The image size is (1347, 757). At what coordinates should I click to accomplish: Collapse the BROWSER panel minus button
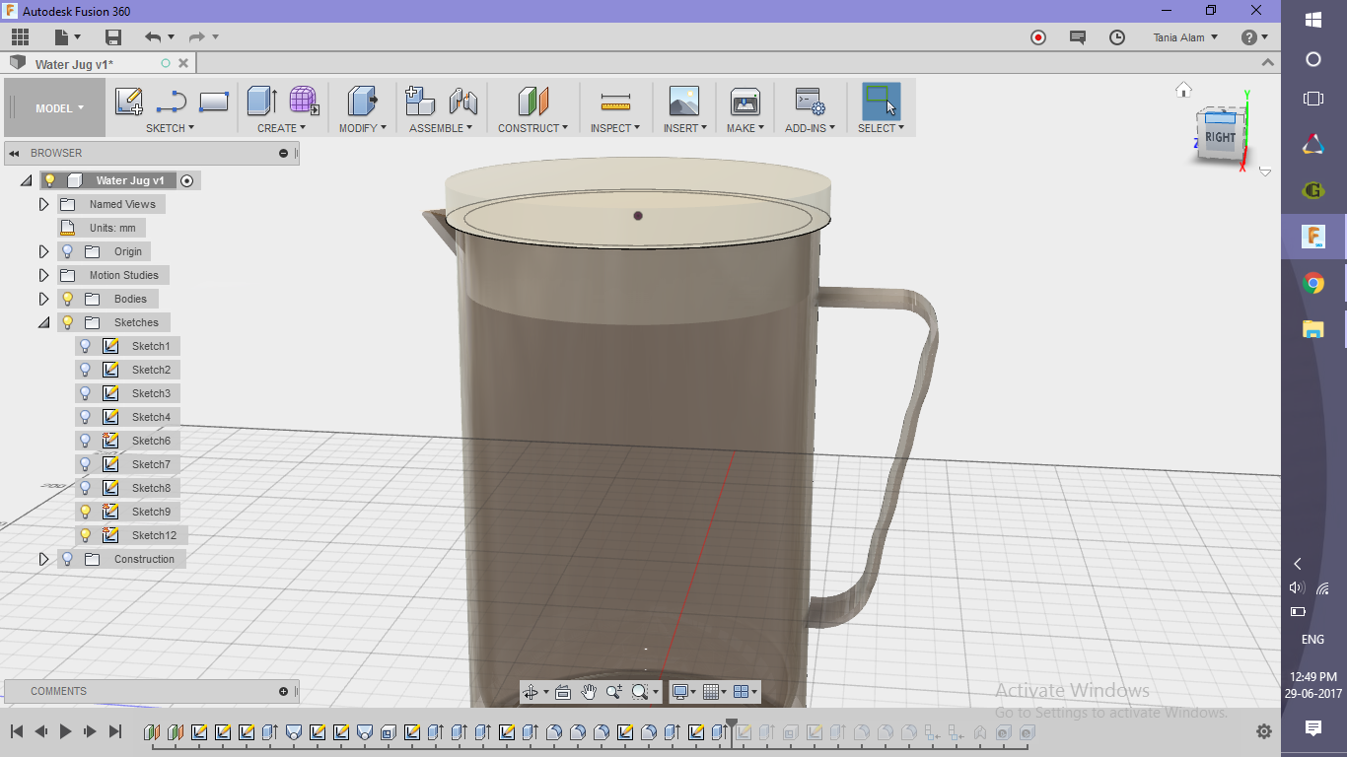pos(283,153)
